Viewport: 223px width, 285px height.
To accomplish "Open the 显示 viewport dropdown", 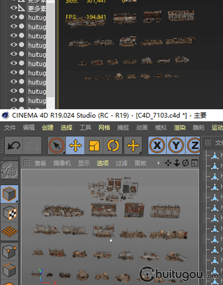I will [84, 163].
